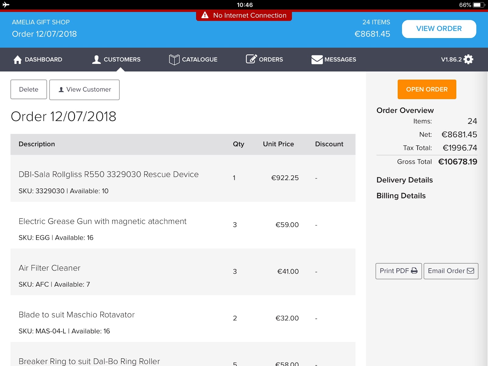Screen dimensions: 488x366
Task: Tap the VIEW ORDER button
Action: click(x=439, y=29)
